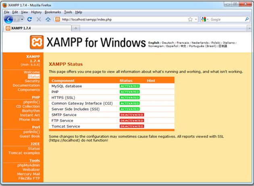Click the Forward arrow button
The width and height of the screenshot is (254, 186).
17,19
